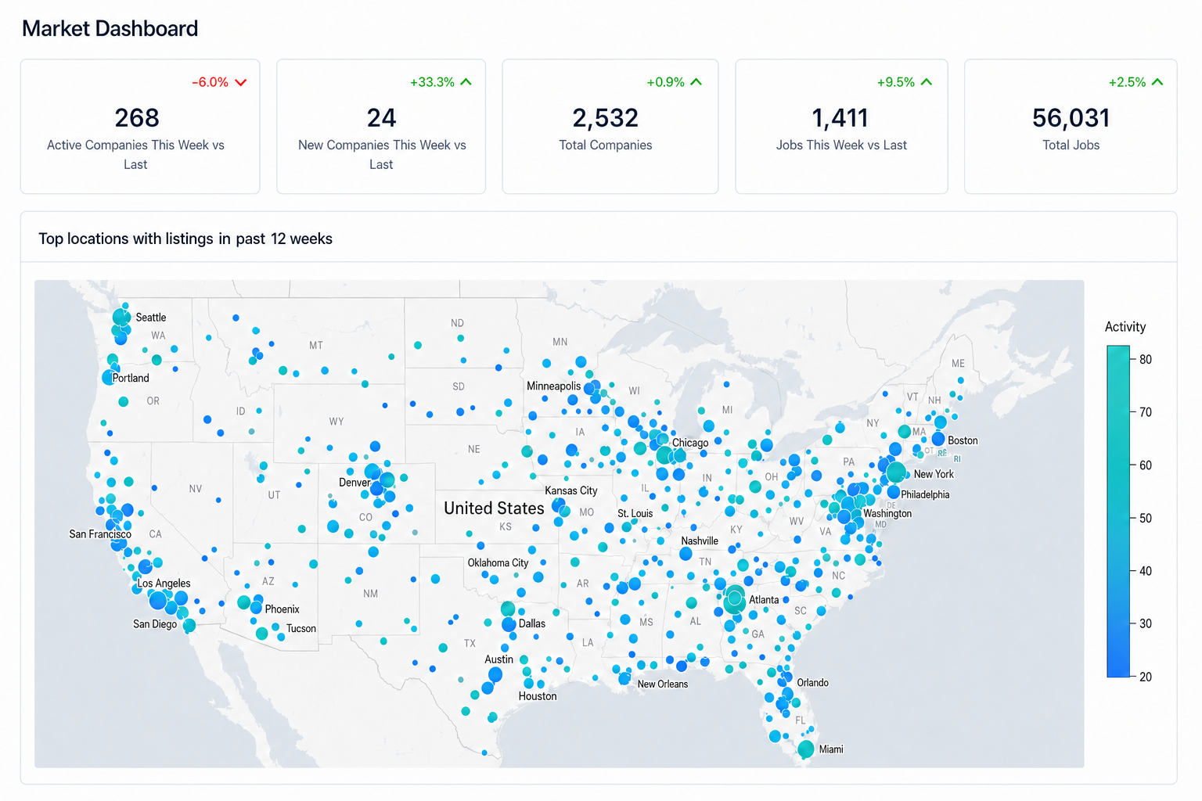Click the 2,532 total companies figure

click(x=606, y=118)
